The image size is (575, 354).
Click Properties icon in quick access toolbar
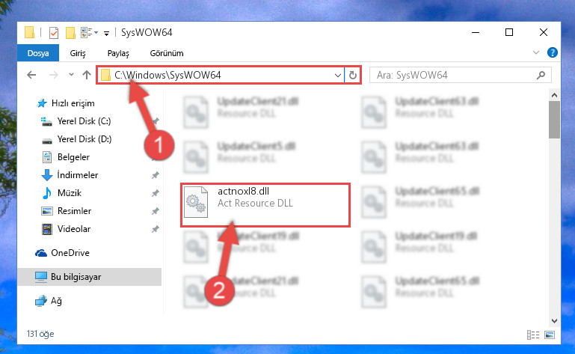[x=54, y=33]
